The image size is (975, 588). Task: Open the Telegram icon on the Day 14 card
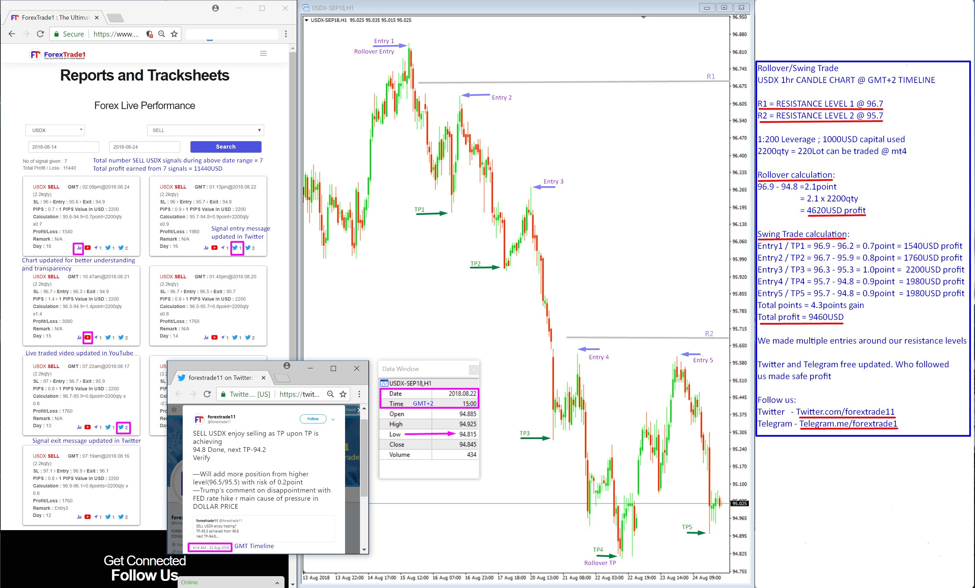coord(223,337)
